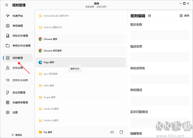Viewport: 193px width, 138px height.
Task: Open 文件占用 page
Action: pyautogui.click(x=18, y=68)
